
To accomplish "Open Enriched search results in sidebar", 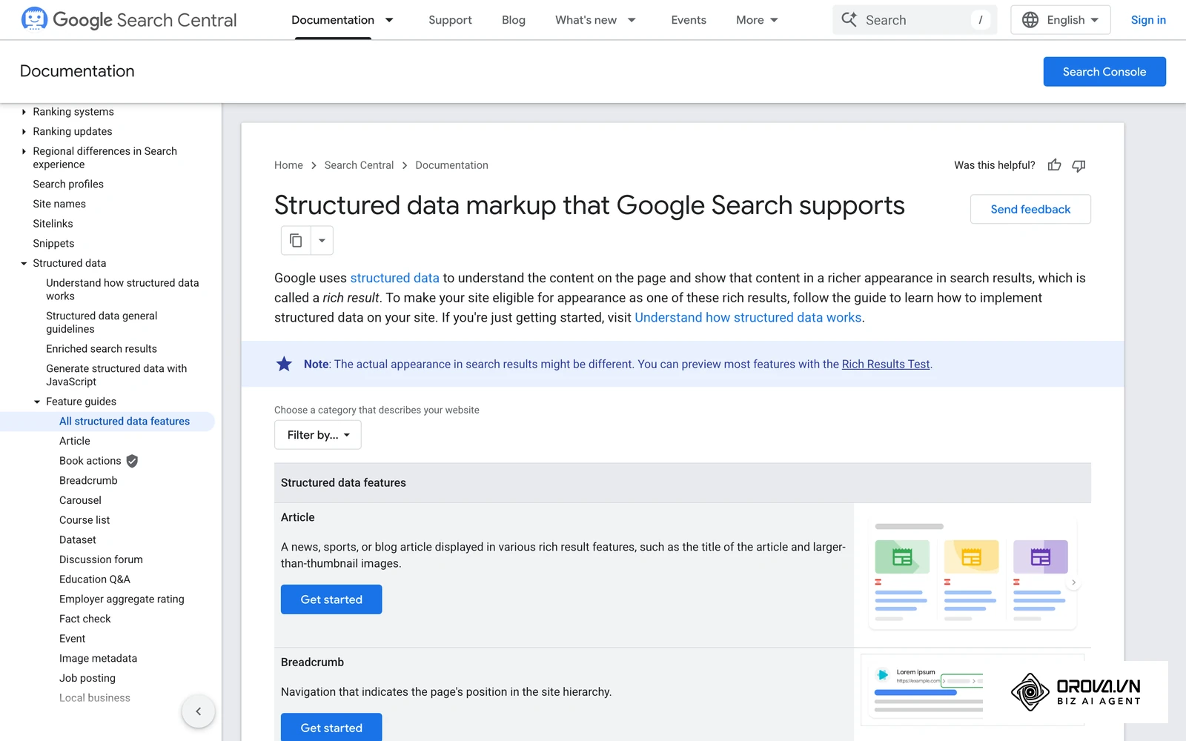I will pyautogui.click(x=102, y=349).
